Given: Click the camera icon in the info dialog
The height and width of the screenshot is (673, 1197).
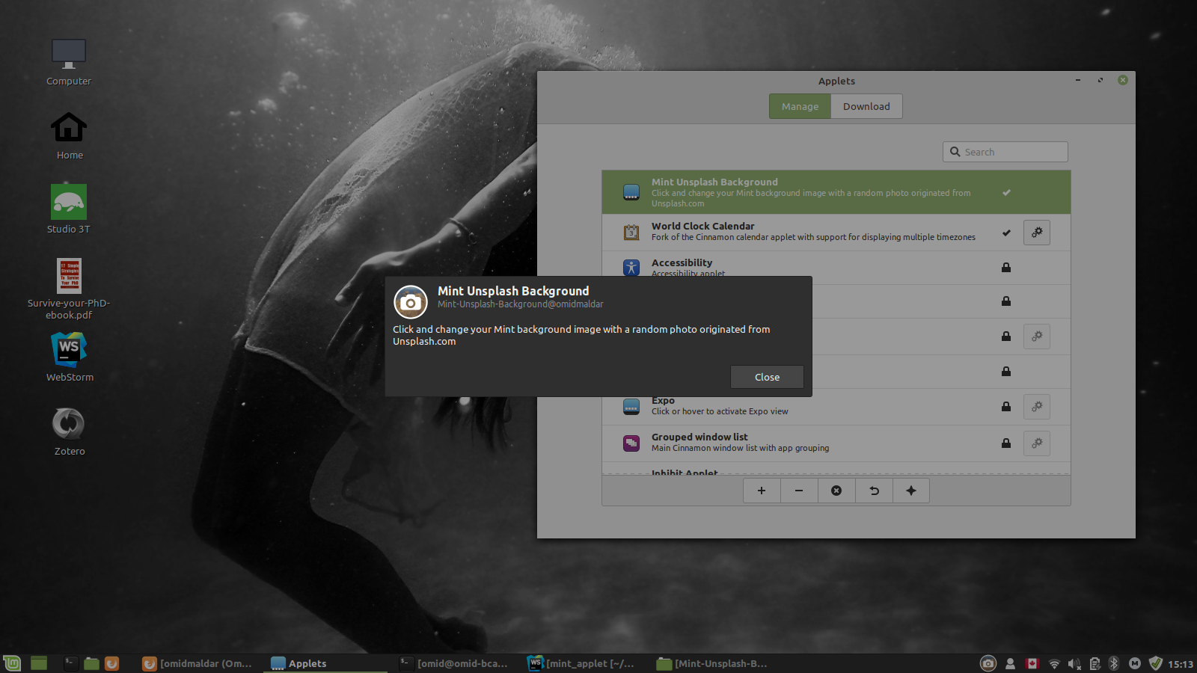Looking at the screenshot, I should point(410,302).
